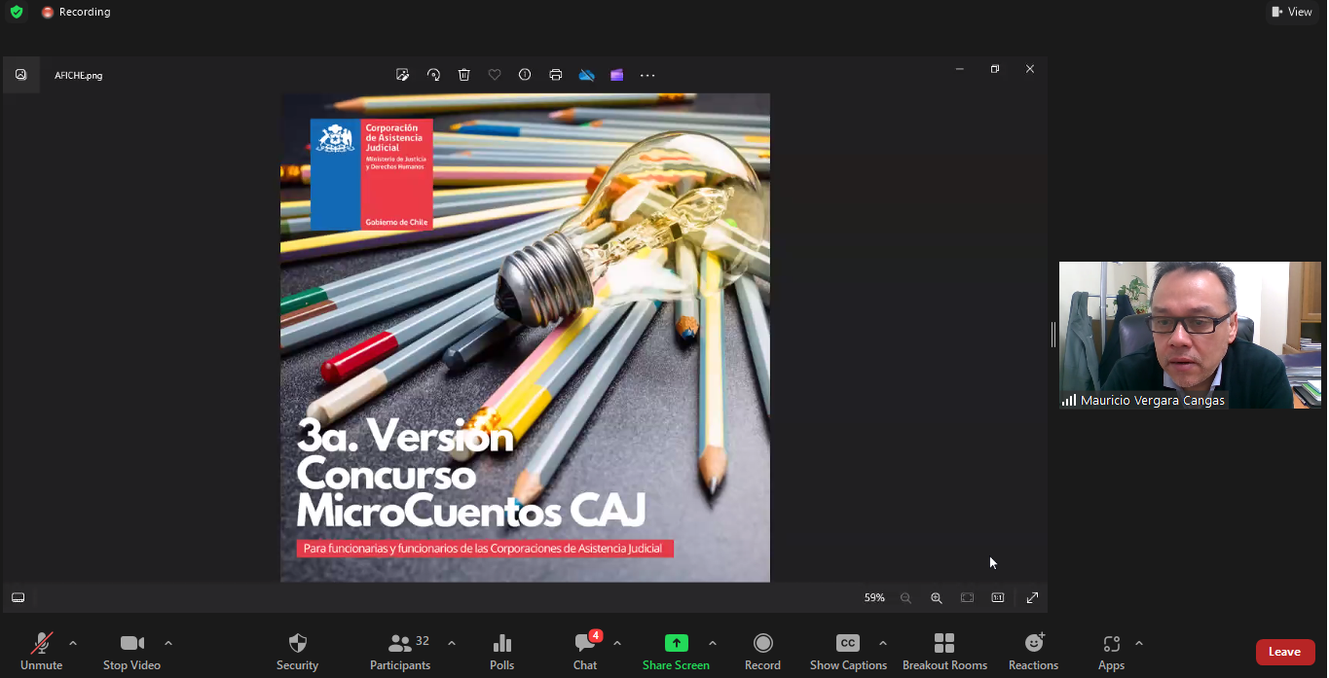Delete the image with the trash icon
Screen dimensions: 1329x678
pos(464,75)
